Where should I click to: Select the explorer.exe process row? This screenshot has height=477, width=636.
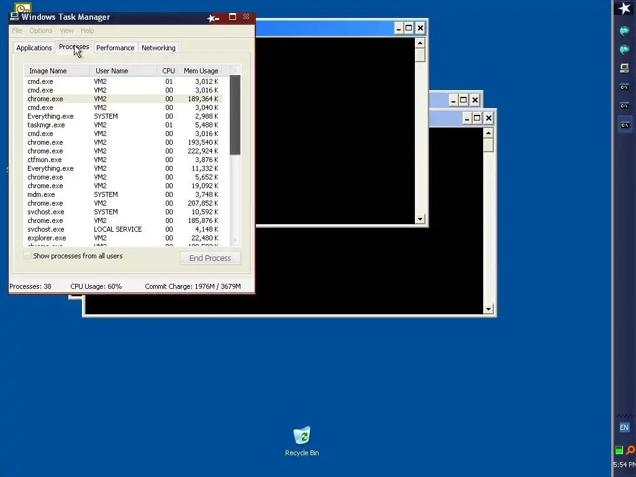[x=124, y=238]
